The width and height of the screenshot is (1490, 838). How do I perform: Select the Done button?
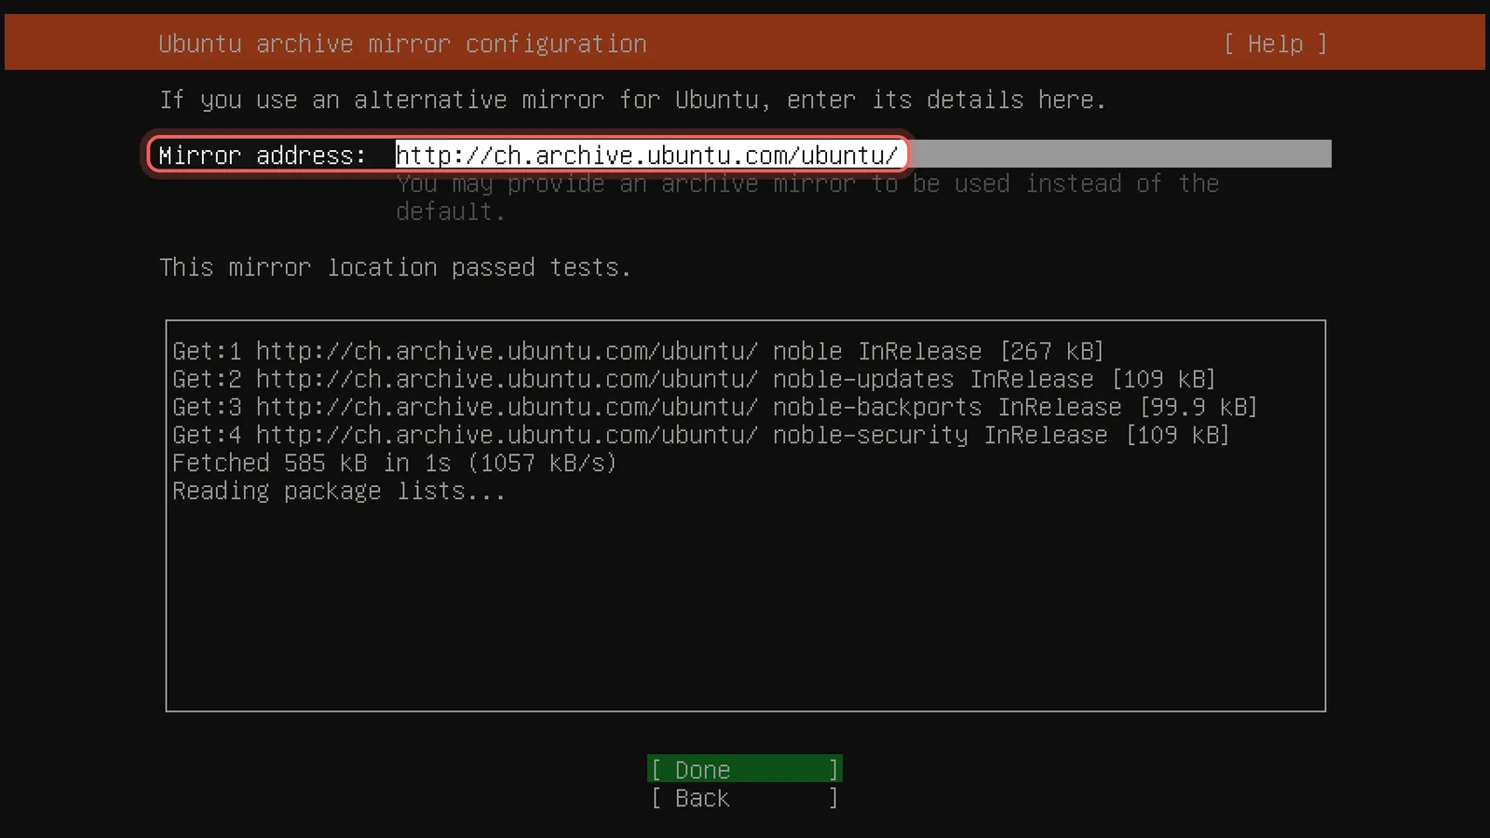(745, 769)
